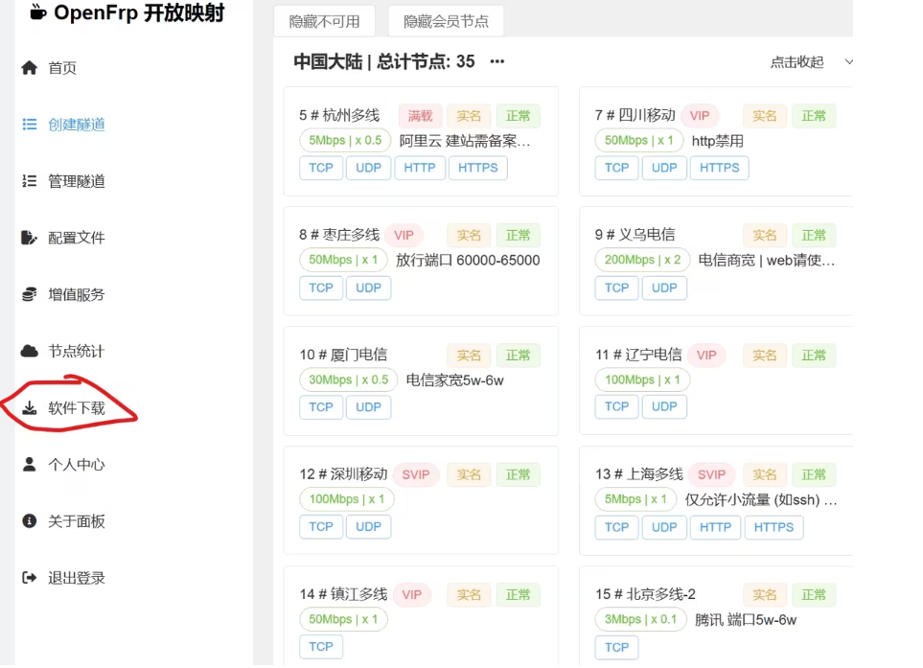Click the VIP badge on 镇江多线
923x668 pixels.
pyautogui.click(x=412, y=595)
